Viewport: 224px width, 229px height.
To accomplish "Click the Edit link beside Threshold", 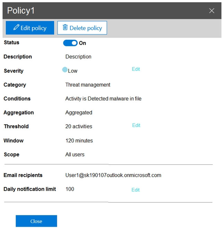I will [x=136, y=125].
